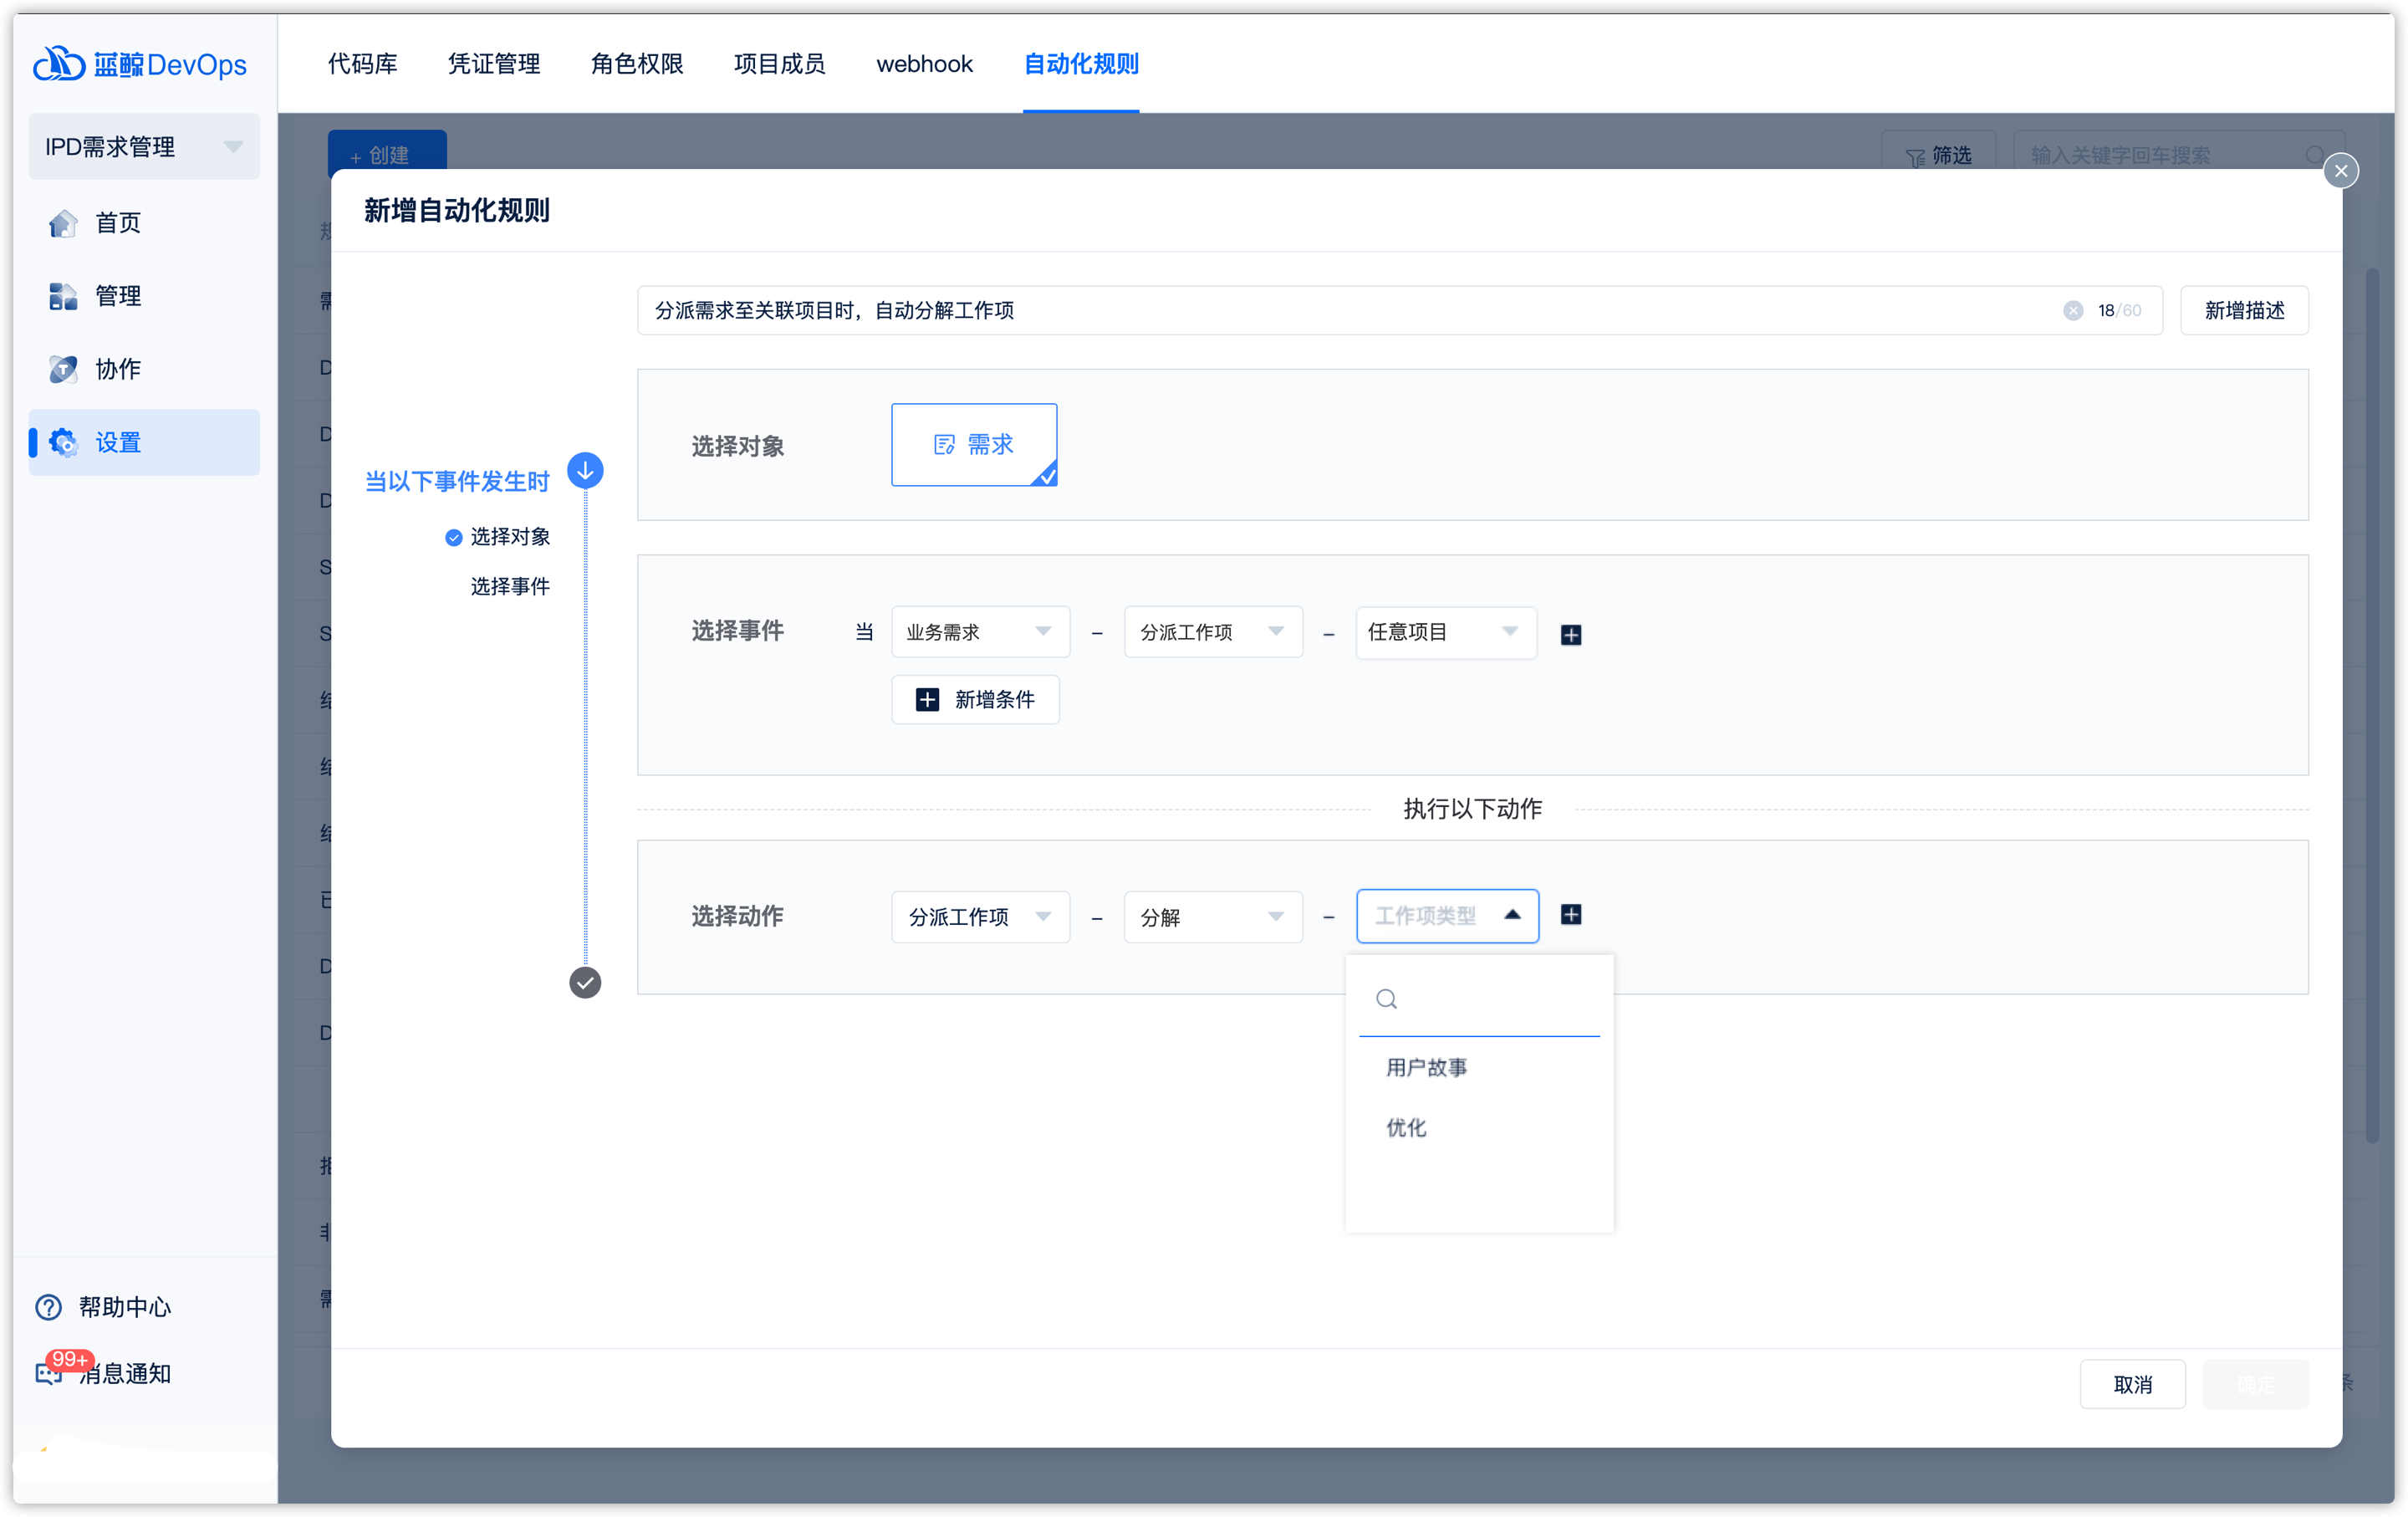The height and width of the screenshot is (1517, 2408).
Task: Click plus icon beside 任意项目 dropdown
Action: (1570, 634)
